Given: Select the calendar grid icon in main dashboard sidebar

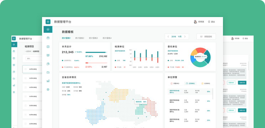Looking at the screenshot, I should 48,47.
